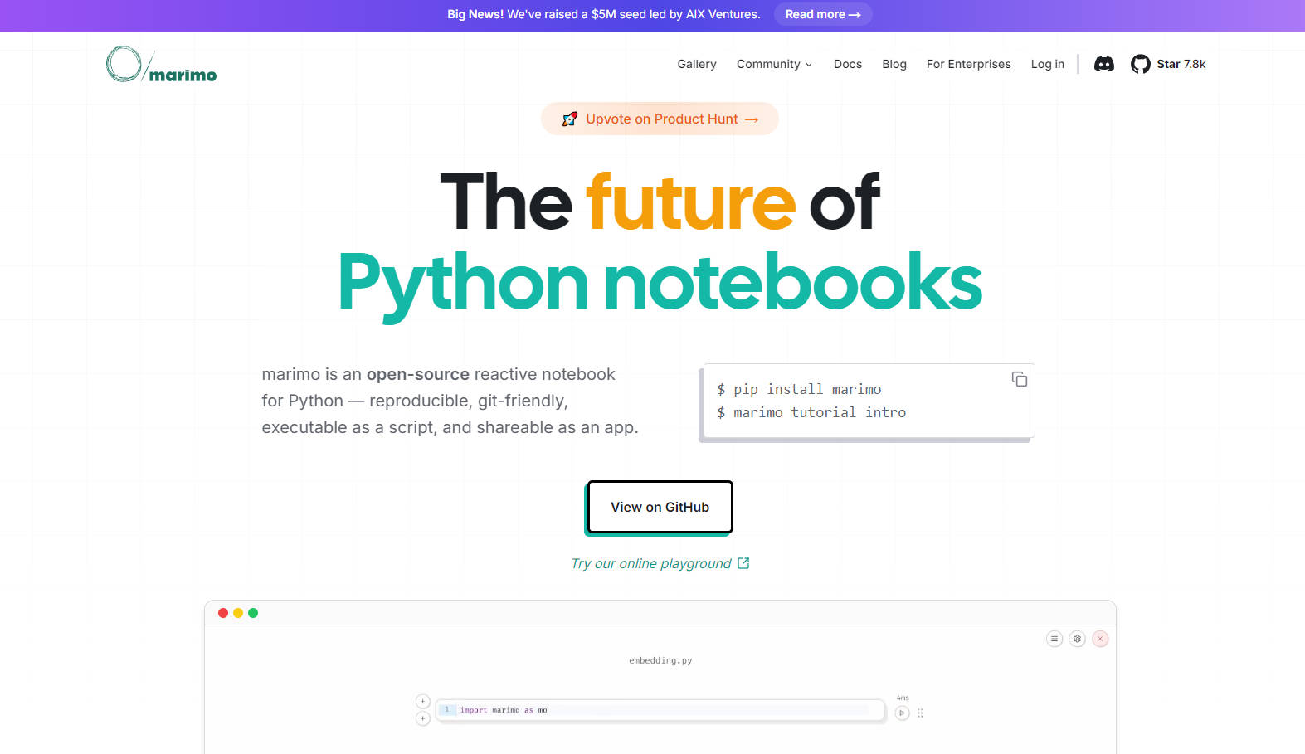Viewport: 1305px width, 754px height.
Task: Click the Product Hunt rocket icon
Action: (x=569, y=119)
